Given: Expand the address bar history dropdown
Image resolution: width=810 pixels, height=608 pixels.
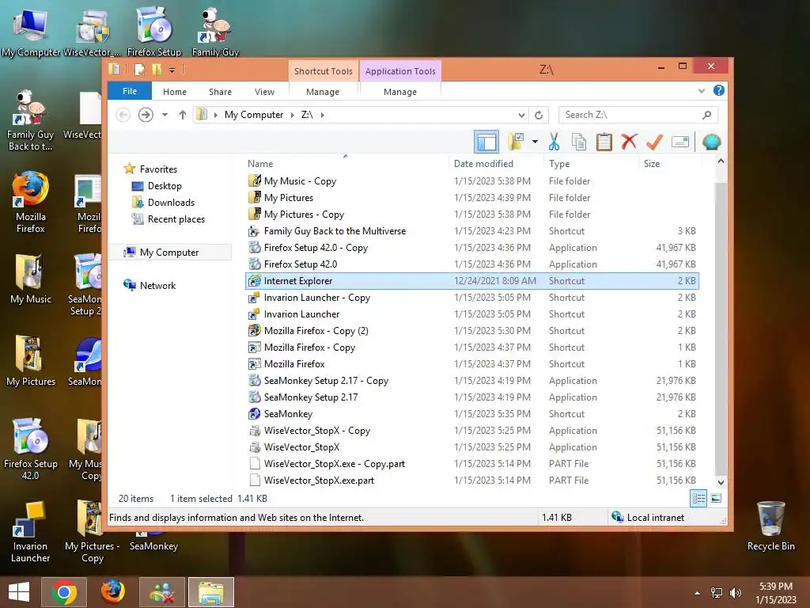Looking at the screenshot, I should [521, 115].
